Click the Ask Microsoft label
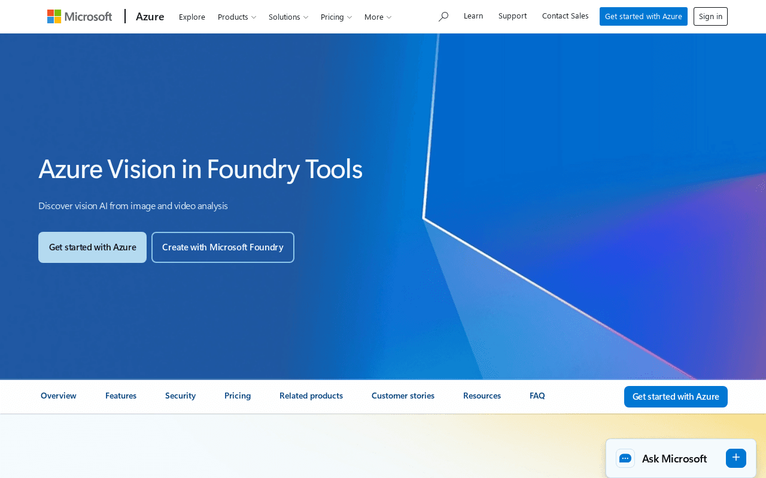The width and height of the screenshot is (766, 478). (674, 459)
